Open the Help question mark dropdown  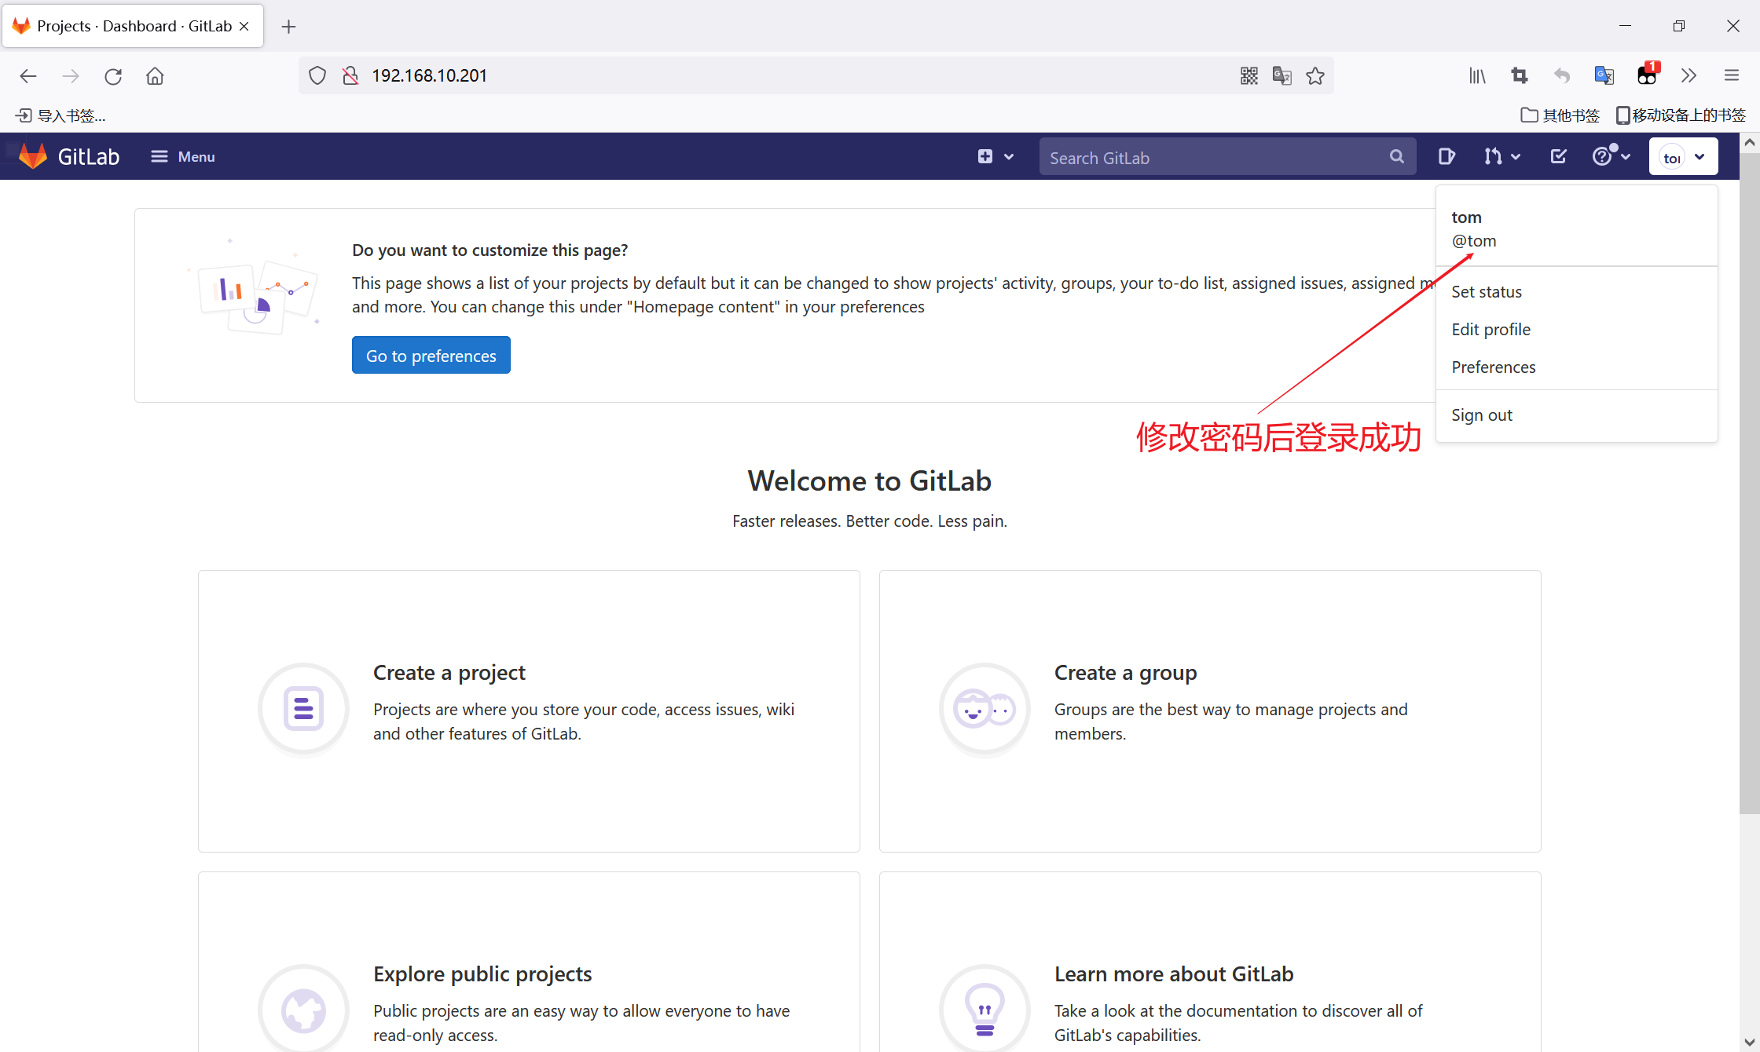(1611, 156)
